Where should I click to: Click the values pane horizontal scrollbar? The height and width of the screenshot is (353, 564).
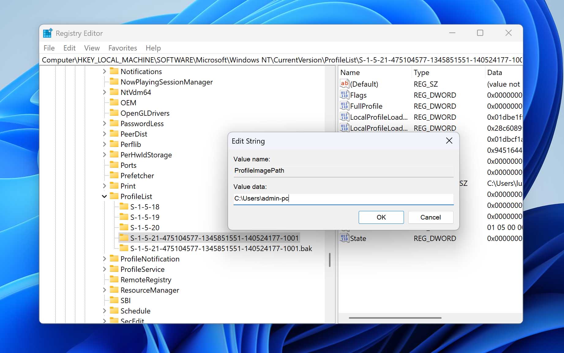pos(395,318)
